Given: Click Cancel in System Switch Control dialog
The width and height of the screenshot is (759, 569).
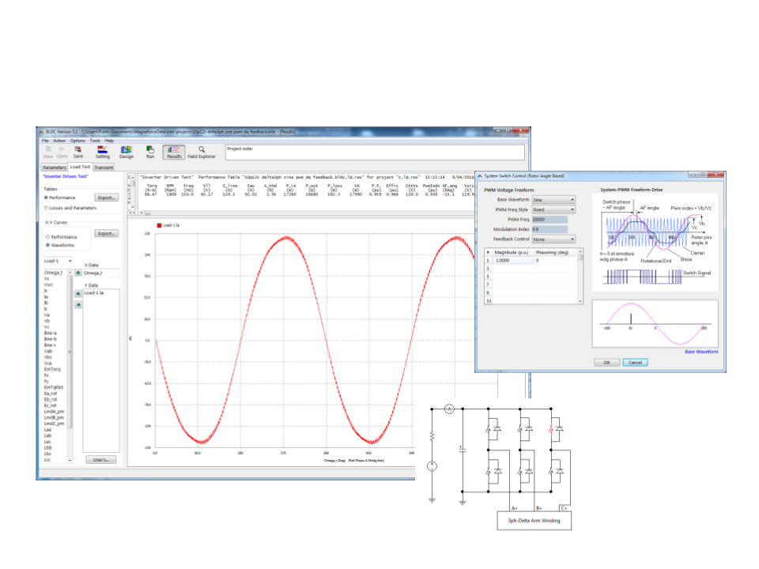Looking at the screenshot, I should (635, 363).
